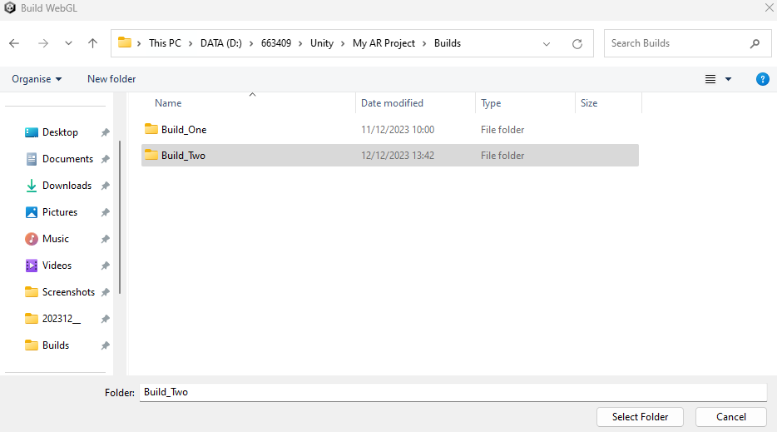
Task: Click the New folder button
Action: point(111,79)
